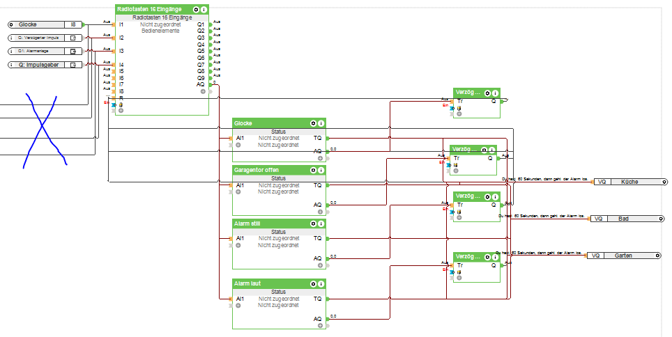This screenshot has height=337, width=672.
Task: Click info icon on Q1: Alarmanlage reference
Action: point(11,51)
